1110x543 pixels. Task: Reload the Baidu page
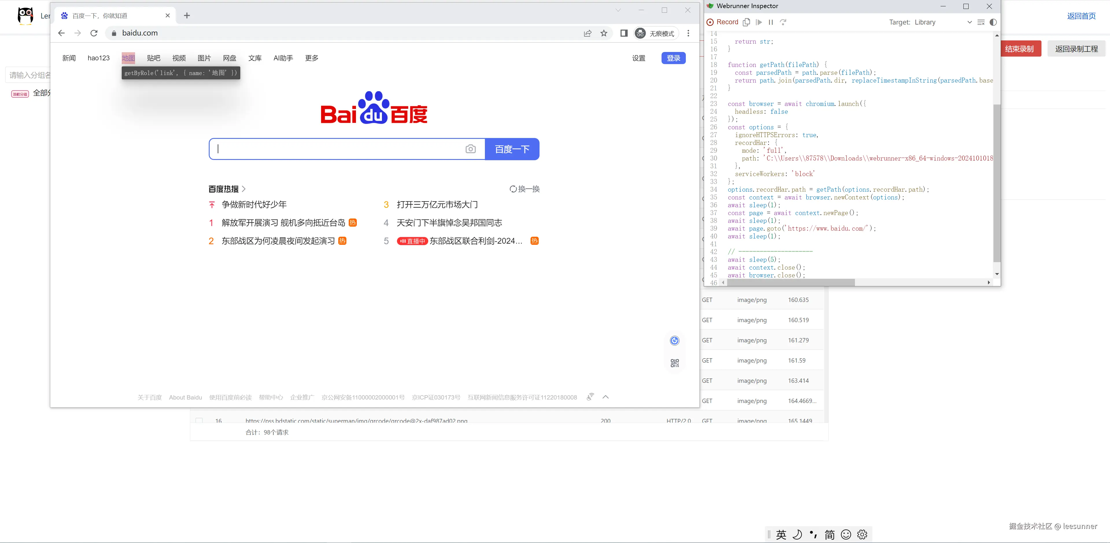94,33
